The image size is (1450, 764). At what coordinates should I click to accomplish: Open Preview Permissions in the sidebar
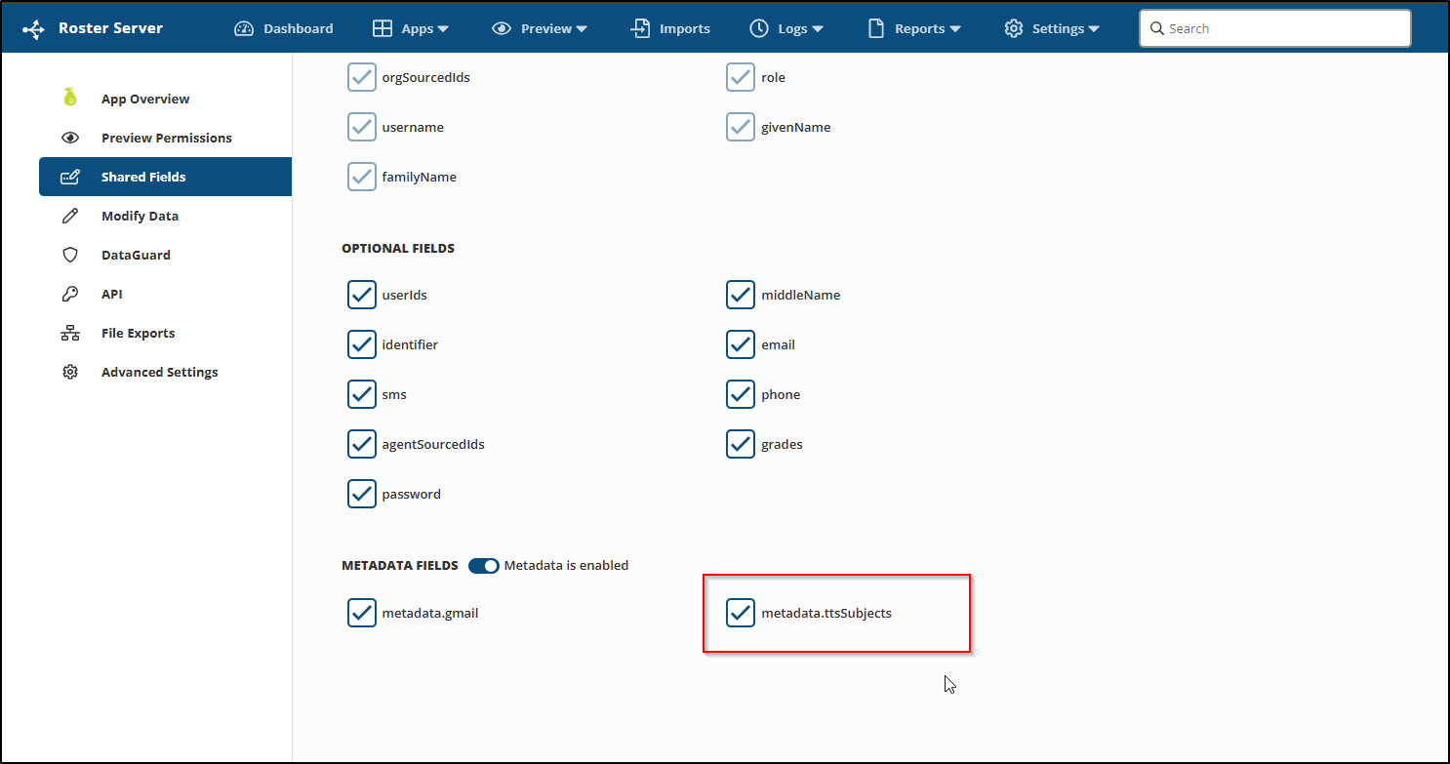pyautogui.click(x=165, y=138)
